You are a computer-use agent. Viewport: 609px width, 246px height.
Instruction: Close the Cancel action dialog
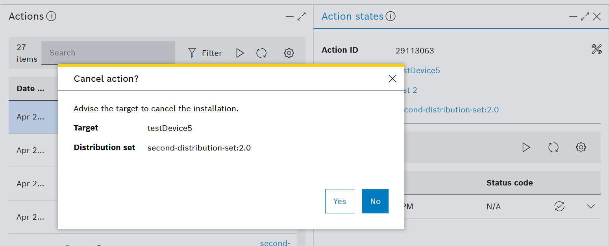pos(392,79)
